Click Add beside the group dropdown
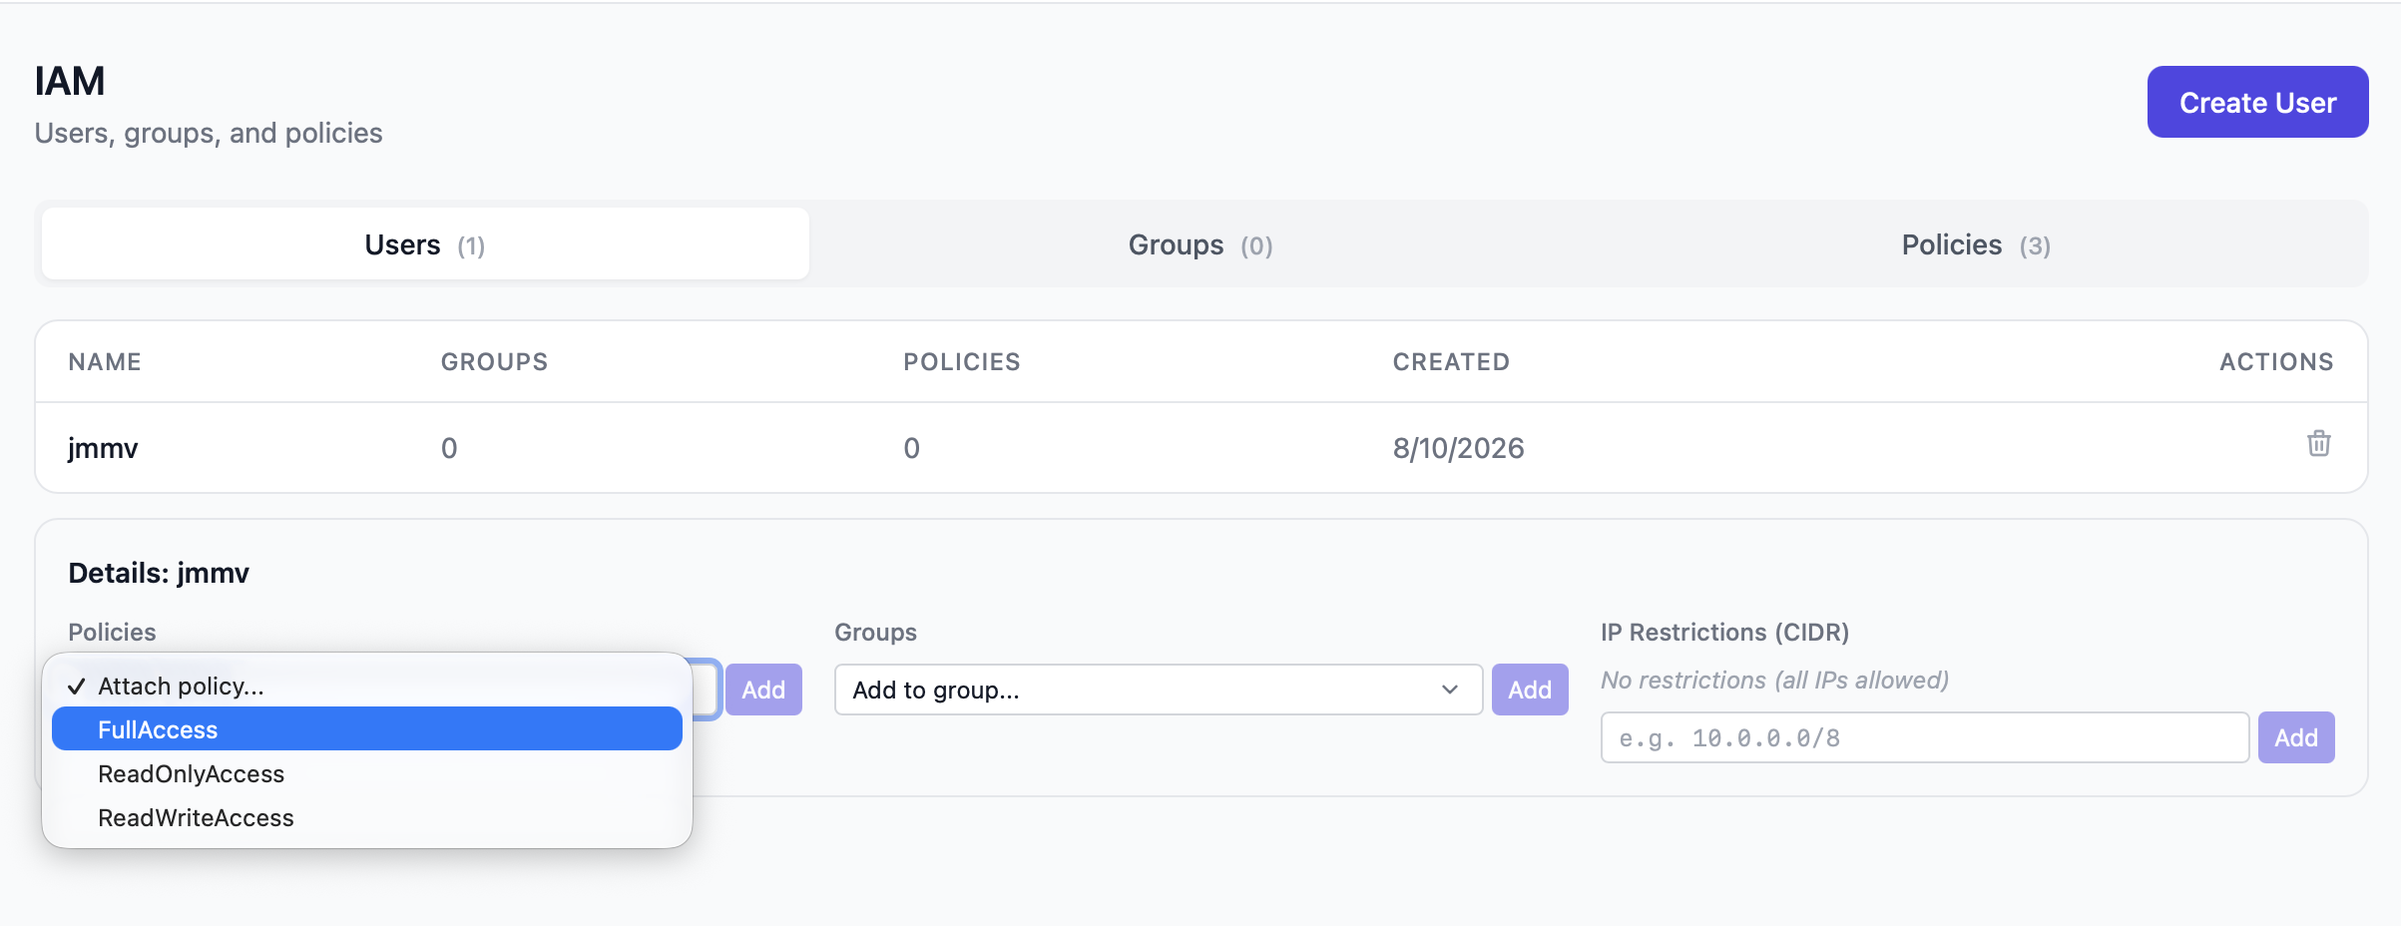The height and width of the screenshot is (926, 2401). tap(1529, 690)
